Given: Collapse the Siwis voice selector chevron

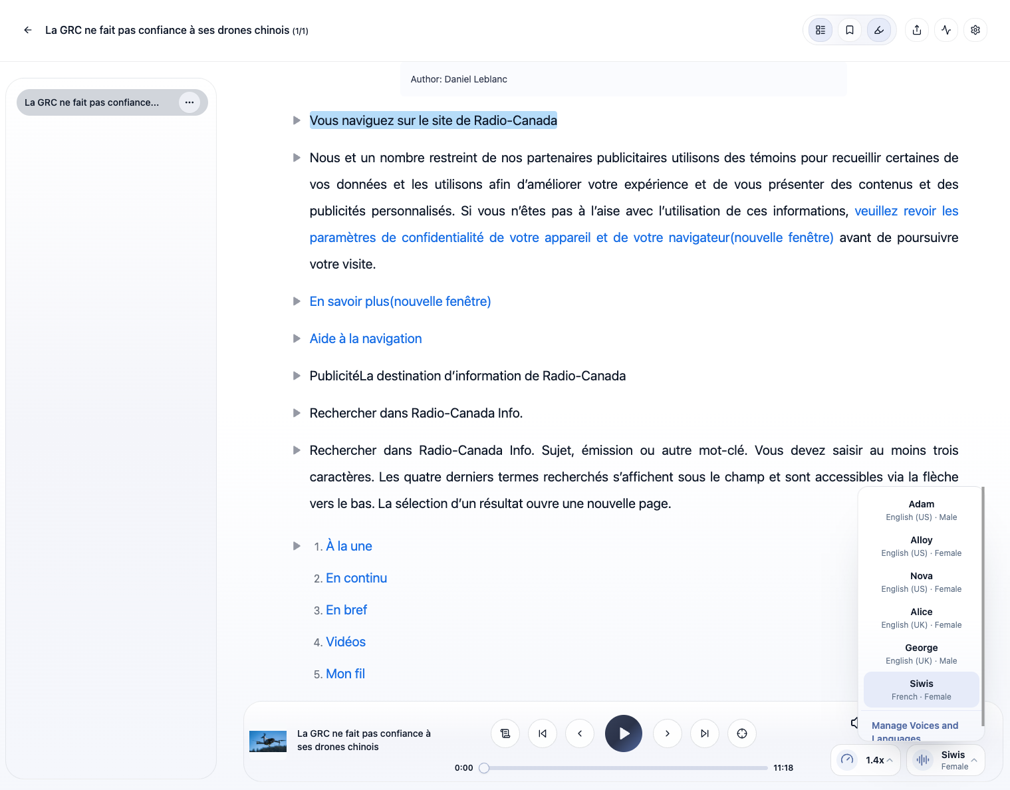Looking at the screenshot, I should click(975, 760).
